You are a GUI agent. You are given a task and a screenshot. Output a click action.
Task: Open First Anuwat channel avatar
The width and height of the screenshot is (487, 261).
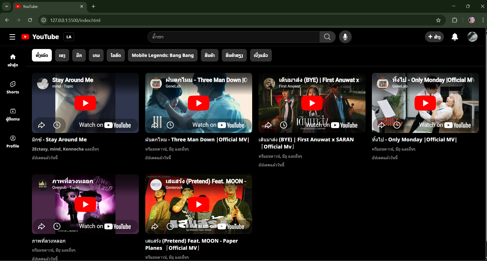point(269,83)
